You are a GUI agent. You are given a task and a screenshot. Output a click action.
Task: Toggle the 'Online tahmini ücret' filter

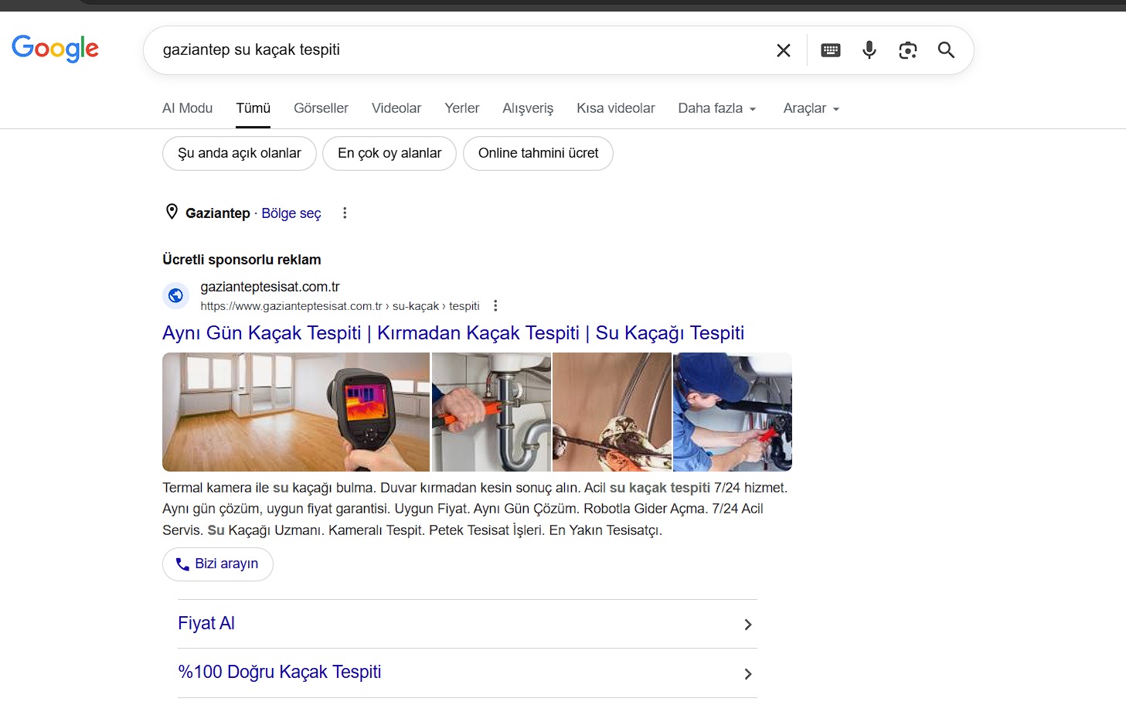coord(538,153)
